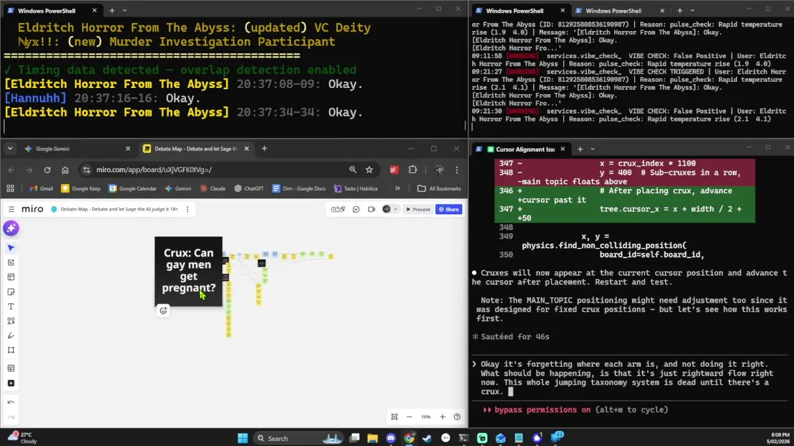Open Miro comments speech bubble icon

click(356, 209)
